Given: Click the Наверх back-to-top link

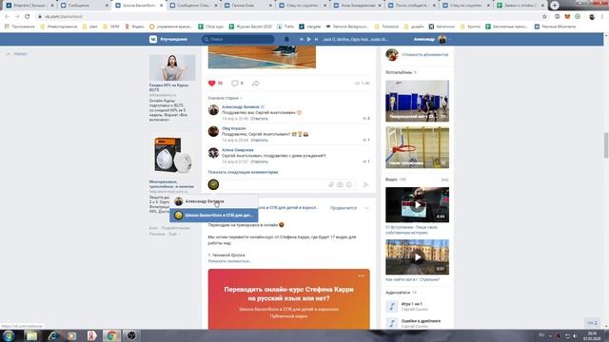Looking at the screenshot, I should click(17, 54).
